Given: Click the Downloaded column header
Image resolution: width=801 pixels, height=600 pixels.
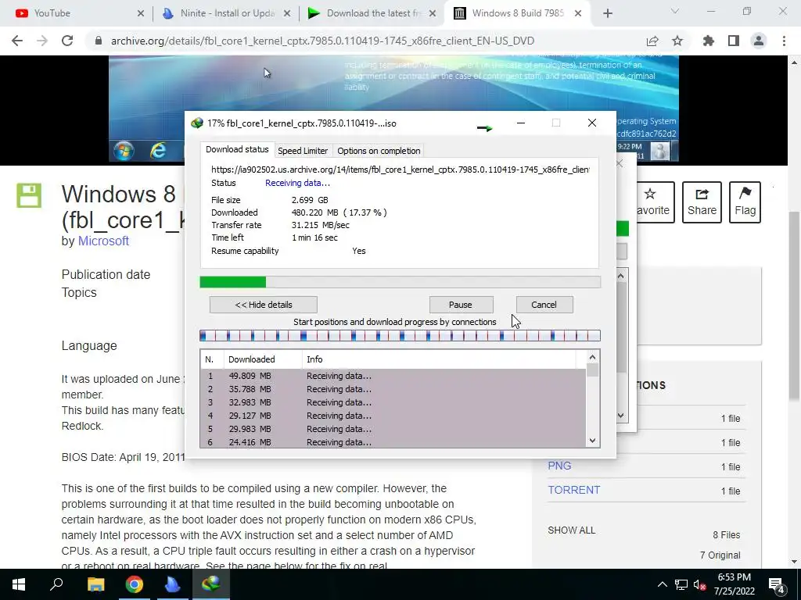Looking at the screenshot, I should [263, 359].
